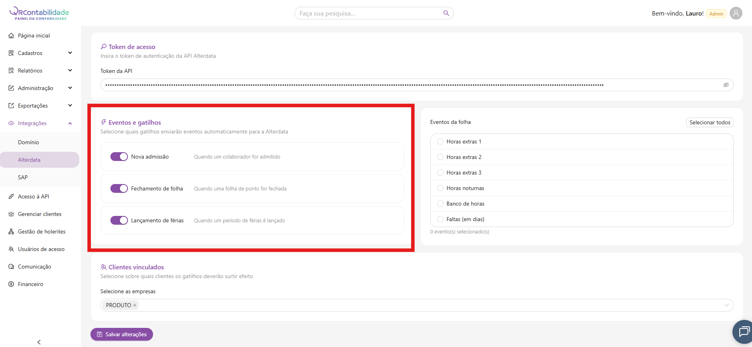Turn off Fechamento de folha toggle
The width and height of the screenshot is (752, 347).
(x=119, y=188)
